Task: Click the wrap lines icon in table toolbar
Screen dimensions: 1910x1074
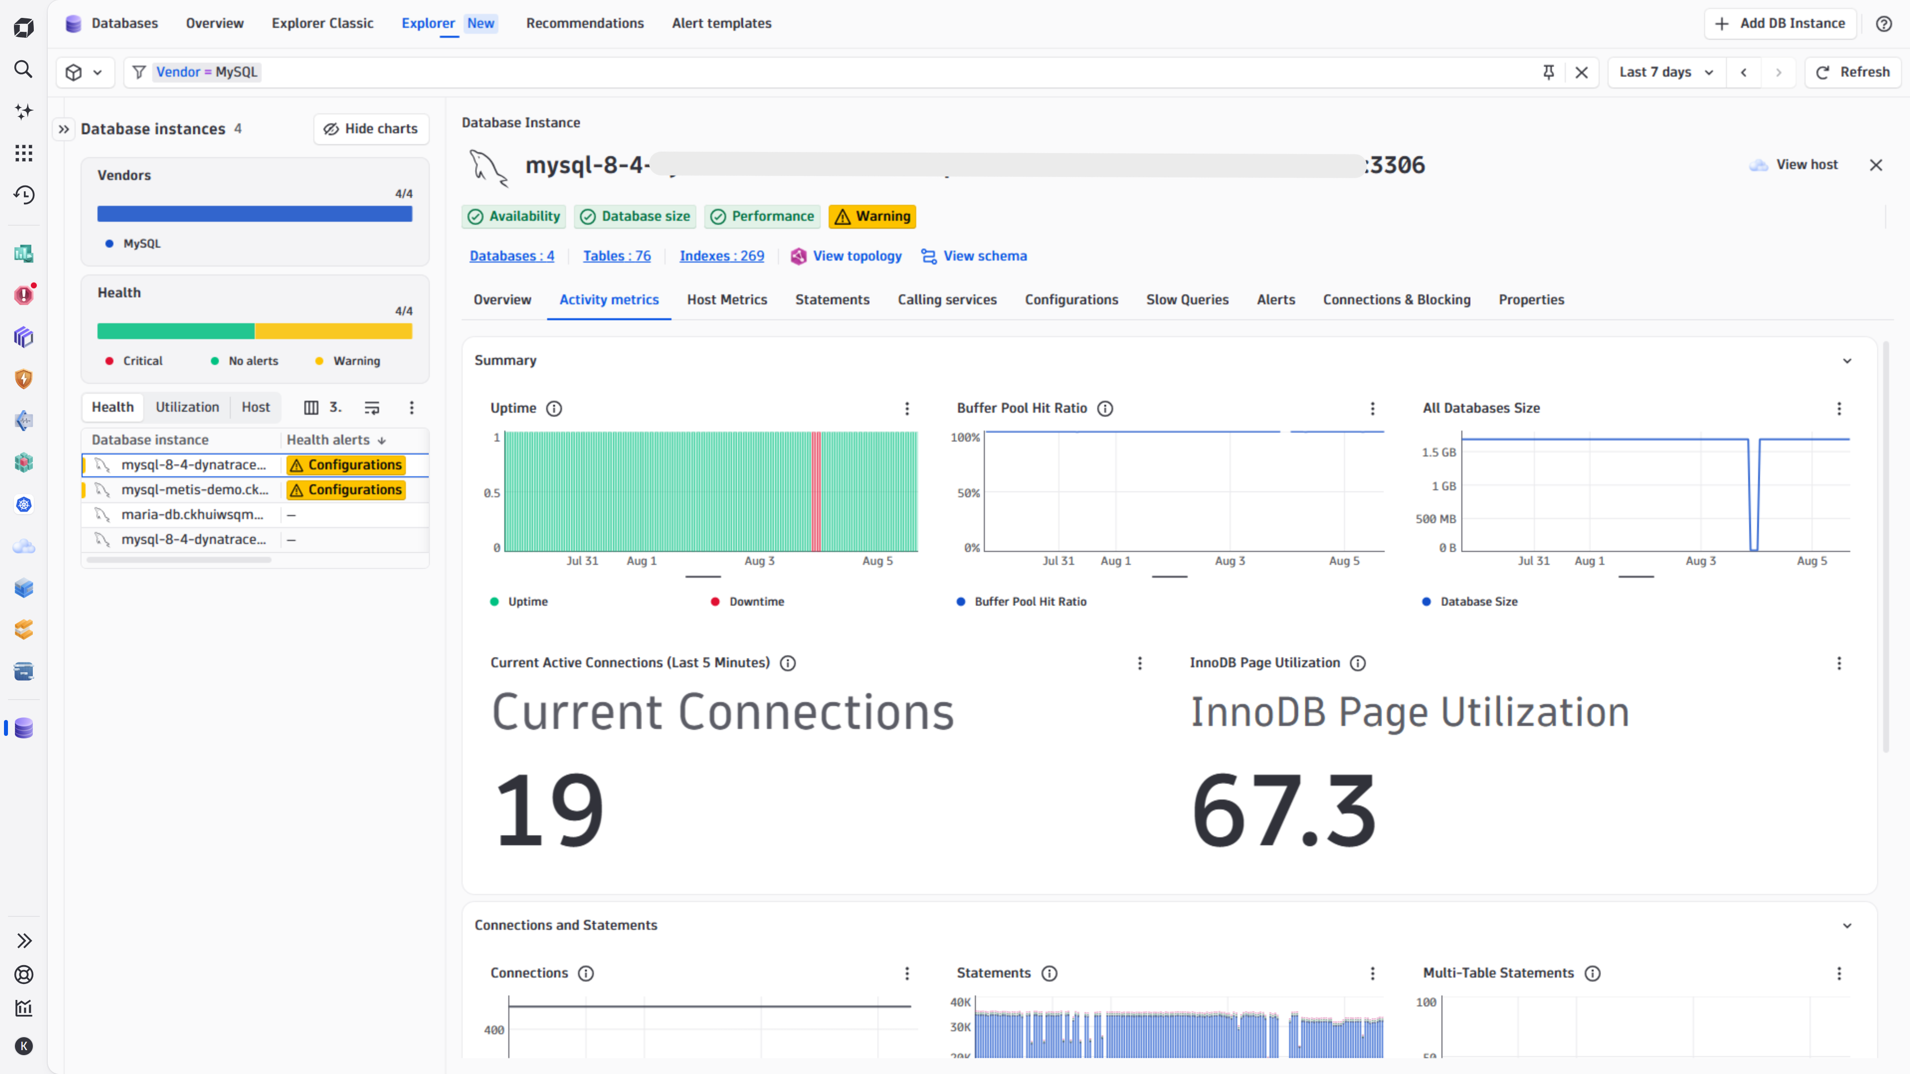Action: pyautogui.click(x=372, y=408)
